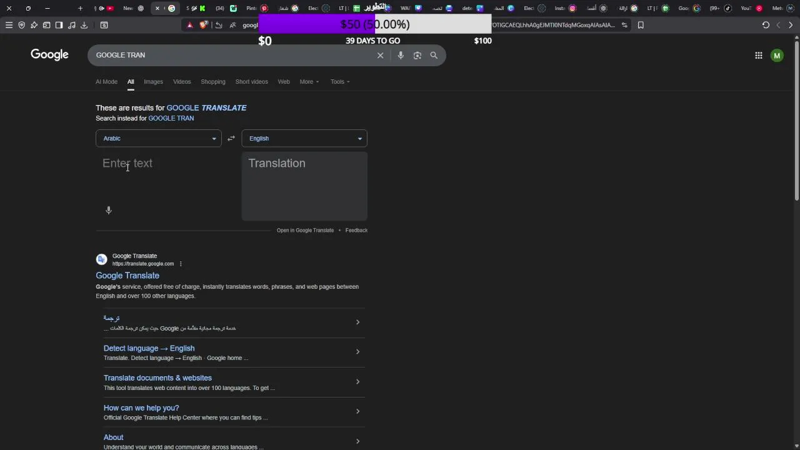Viewport: 800px width, 450px height.
Task: Click the translate voice input microphone
Action: [109, 210]
